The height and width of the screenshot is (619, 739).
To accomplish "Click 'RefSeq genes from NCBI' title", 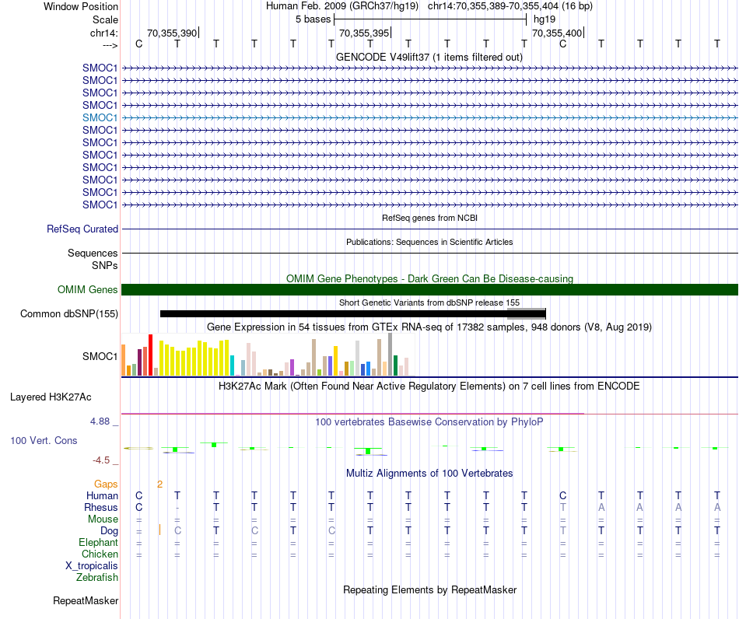I will click(429, 218).
